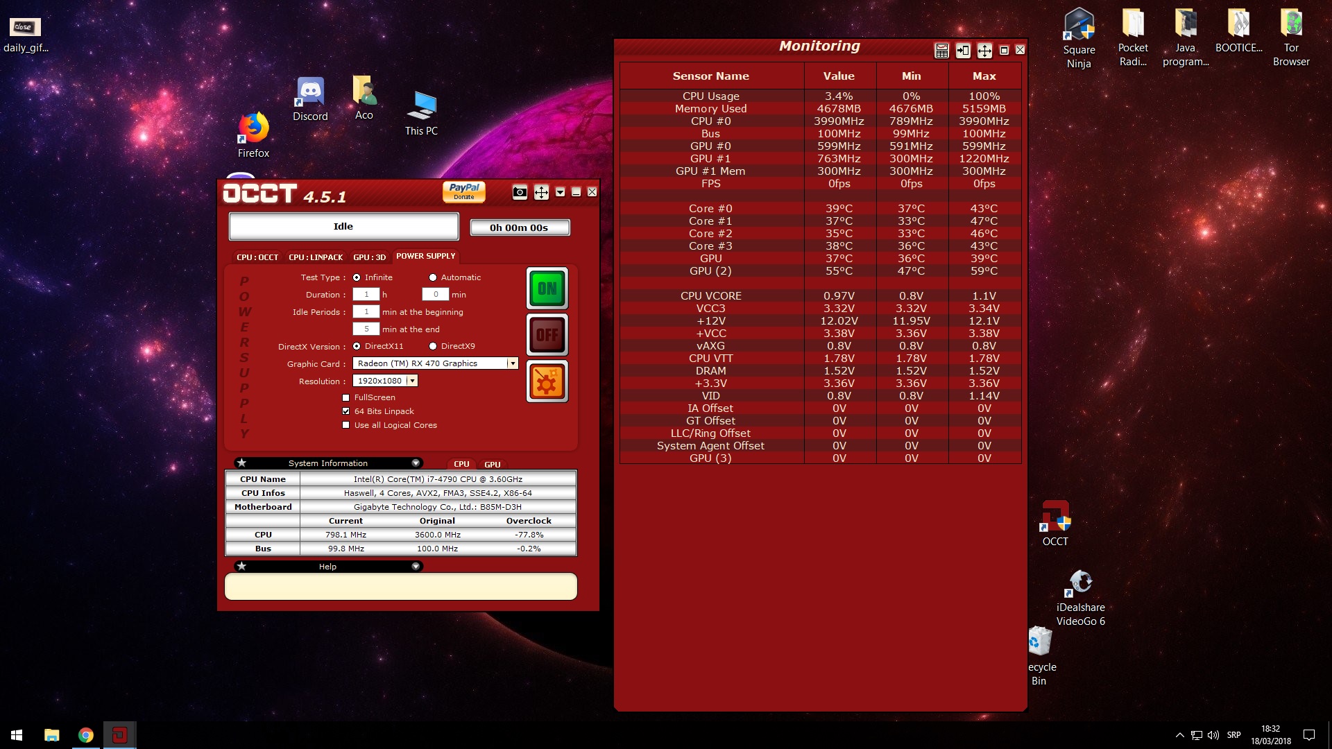Image resolution: width=1332 pixels, height=749 pixels.
Task: Open the Resolution dropdown
Action: [x=412, y=381]
